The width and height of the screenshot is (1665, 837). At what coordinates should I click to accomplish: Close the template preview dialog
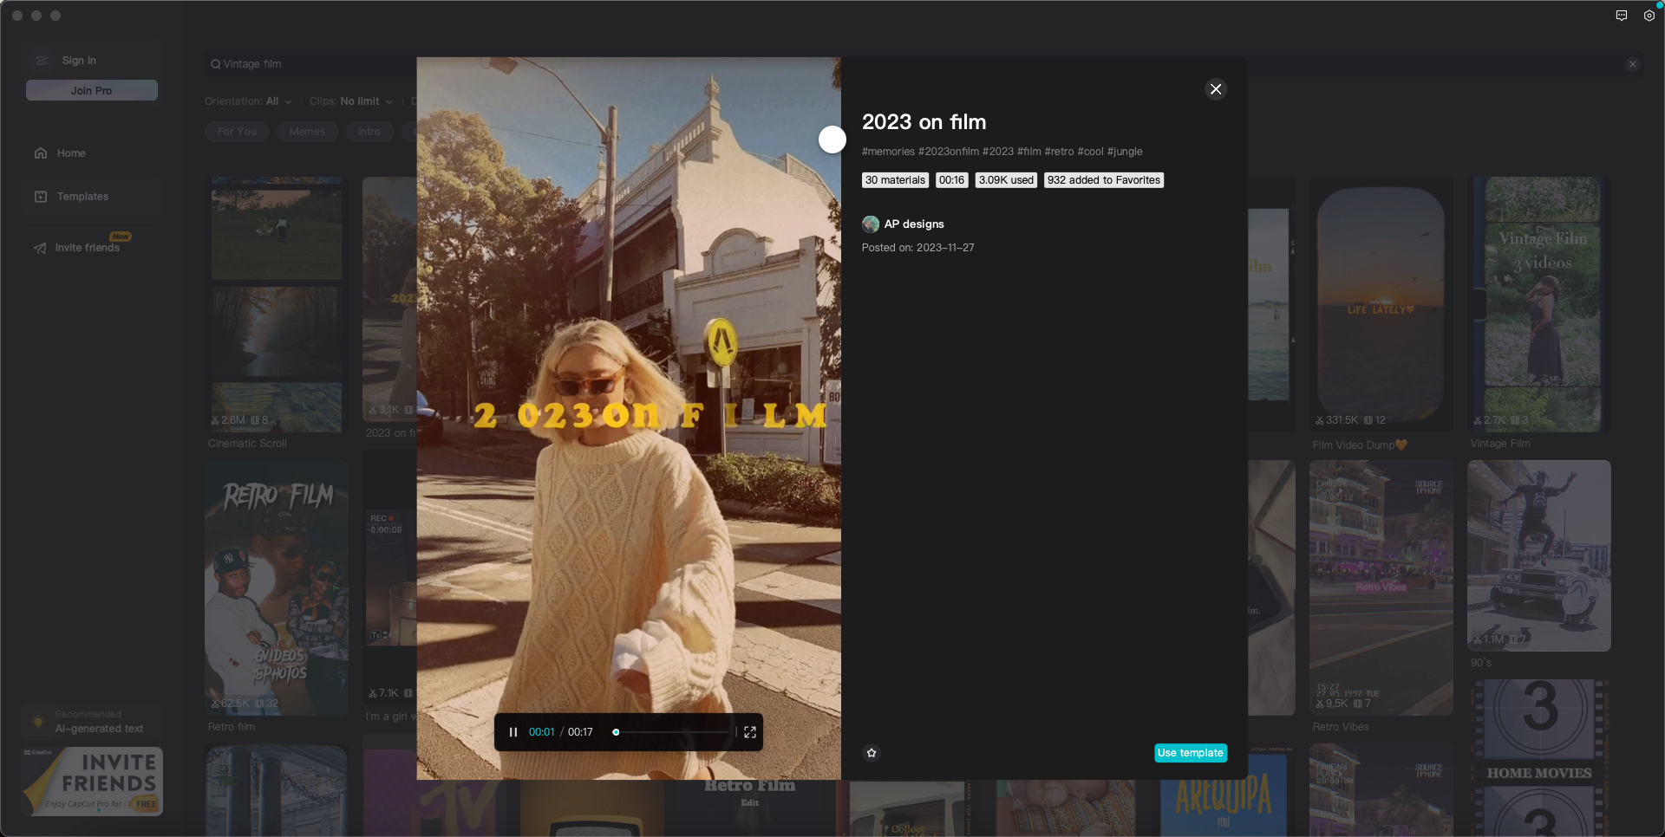[x=1216, y=89]
